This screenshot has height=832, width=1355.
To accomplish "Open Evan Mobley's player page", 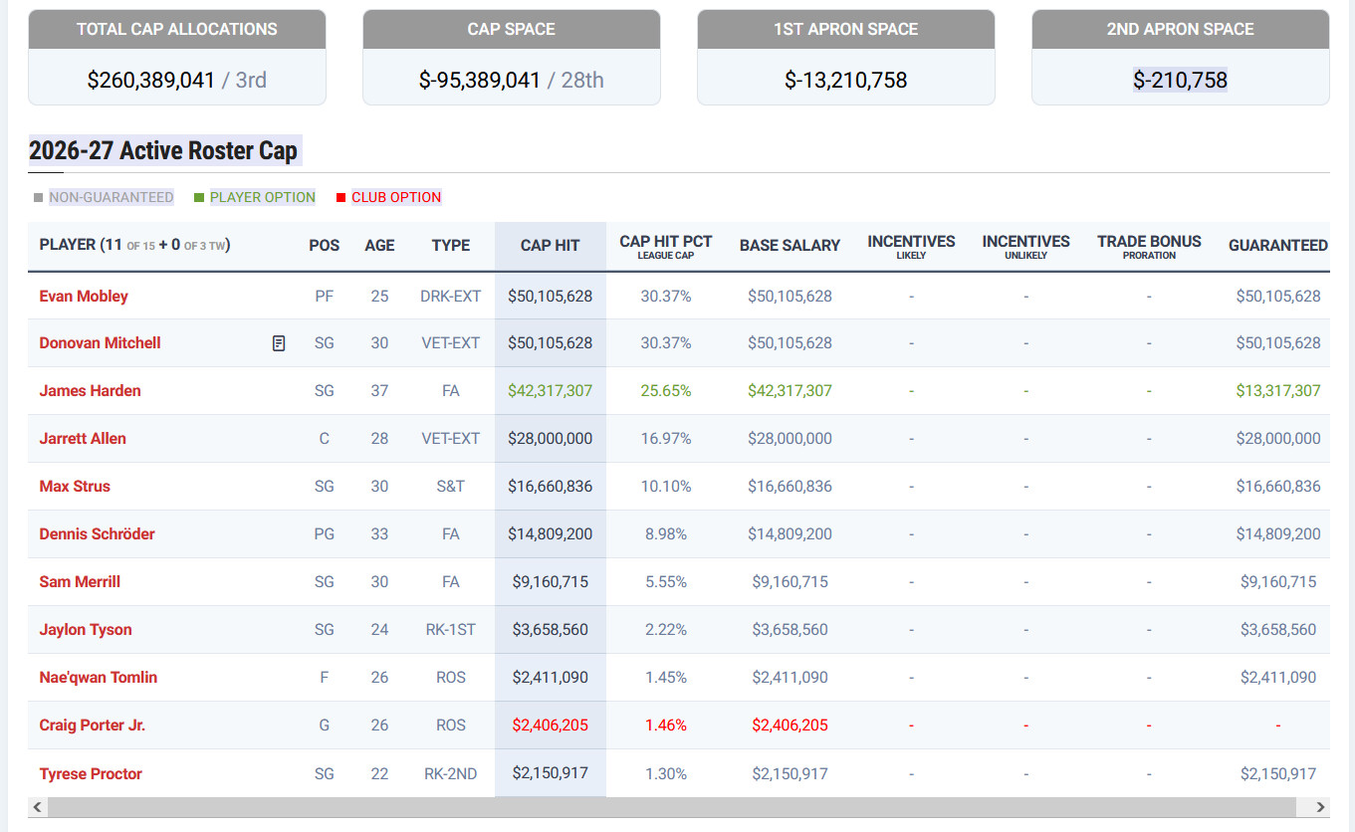I will [84, 296].
